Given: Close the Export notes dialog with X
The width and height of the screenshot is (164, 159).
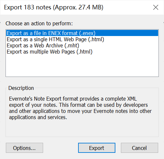Looking at the screenshot, I should point(156,7).
